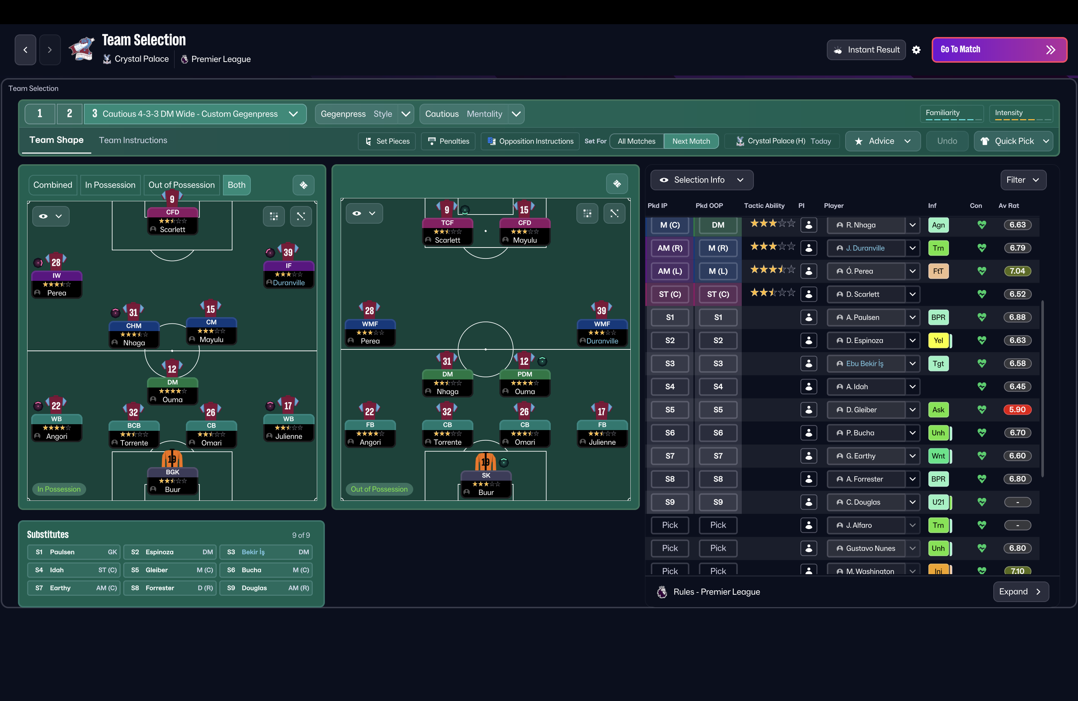Screen dimensions: 1078x701
Task: Select the Opposition Instructions icon
Action: (x=492, y=141)
